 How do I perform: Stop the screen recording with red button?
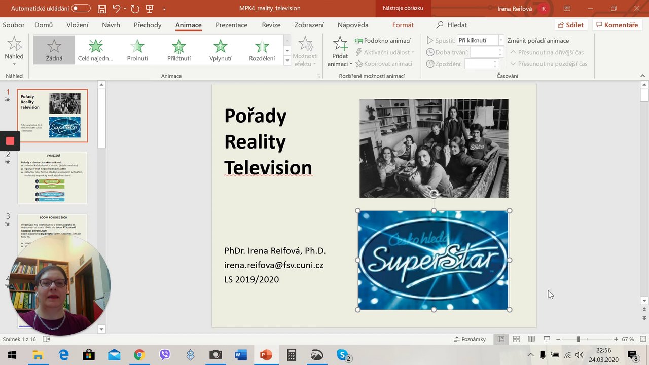point(10,141)
